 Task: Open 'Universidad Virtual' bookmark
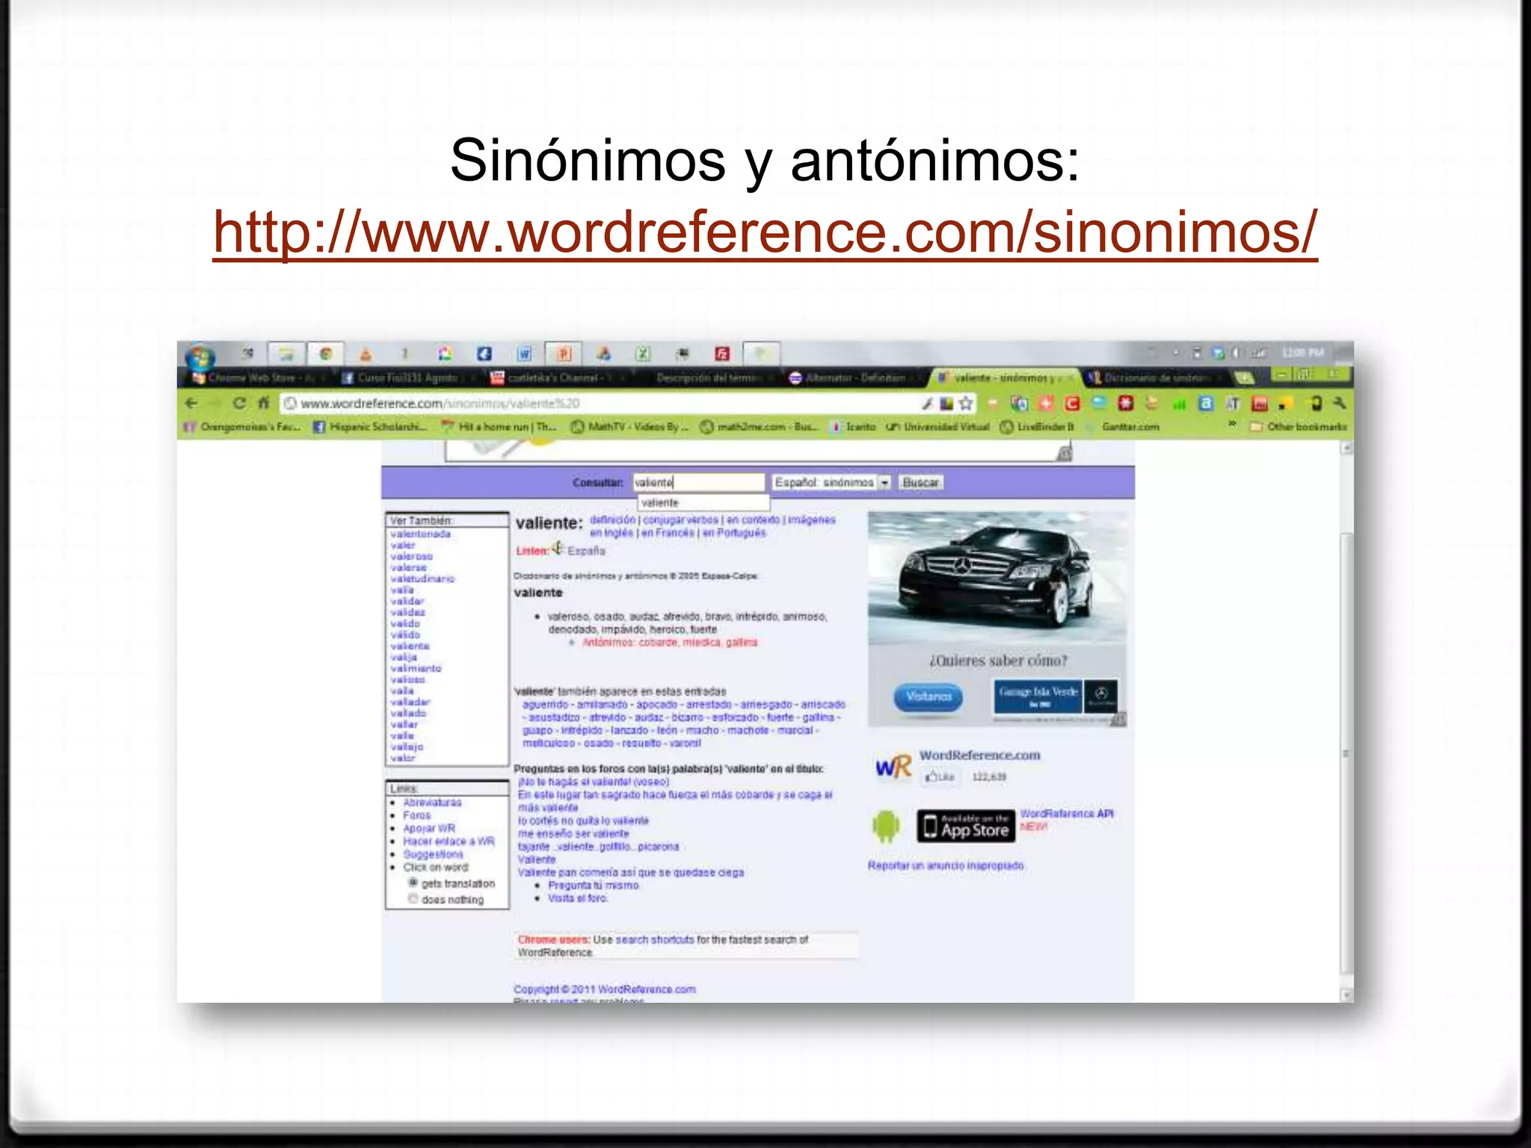tap(938, 427)
